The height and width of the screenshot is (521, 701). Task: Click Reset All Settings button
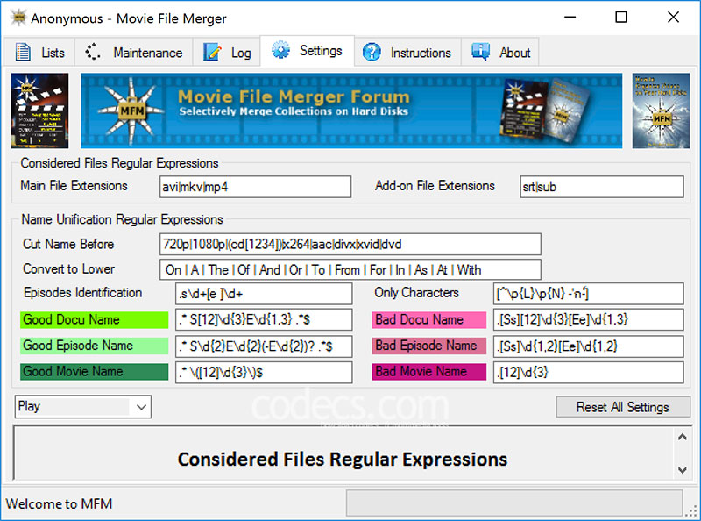(623, 407)
